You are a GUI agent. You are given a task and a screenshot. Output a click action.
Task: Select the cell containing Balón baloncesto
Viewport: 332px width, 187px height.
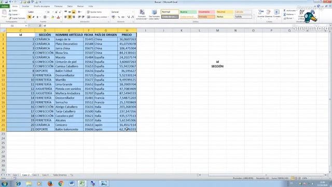(x=69, y=129)
